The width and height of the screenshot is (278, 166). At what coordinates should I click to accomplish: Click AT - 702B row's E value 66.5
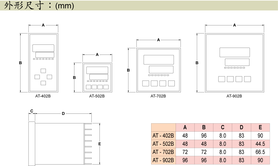point(260,152)
